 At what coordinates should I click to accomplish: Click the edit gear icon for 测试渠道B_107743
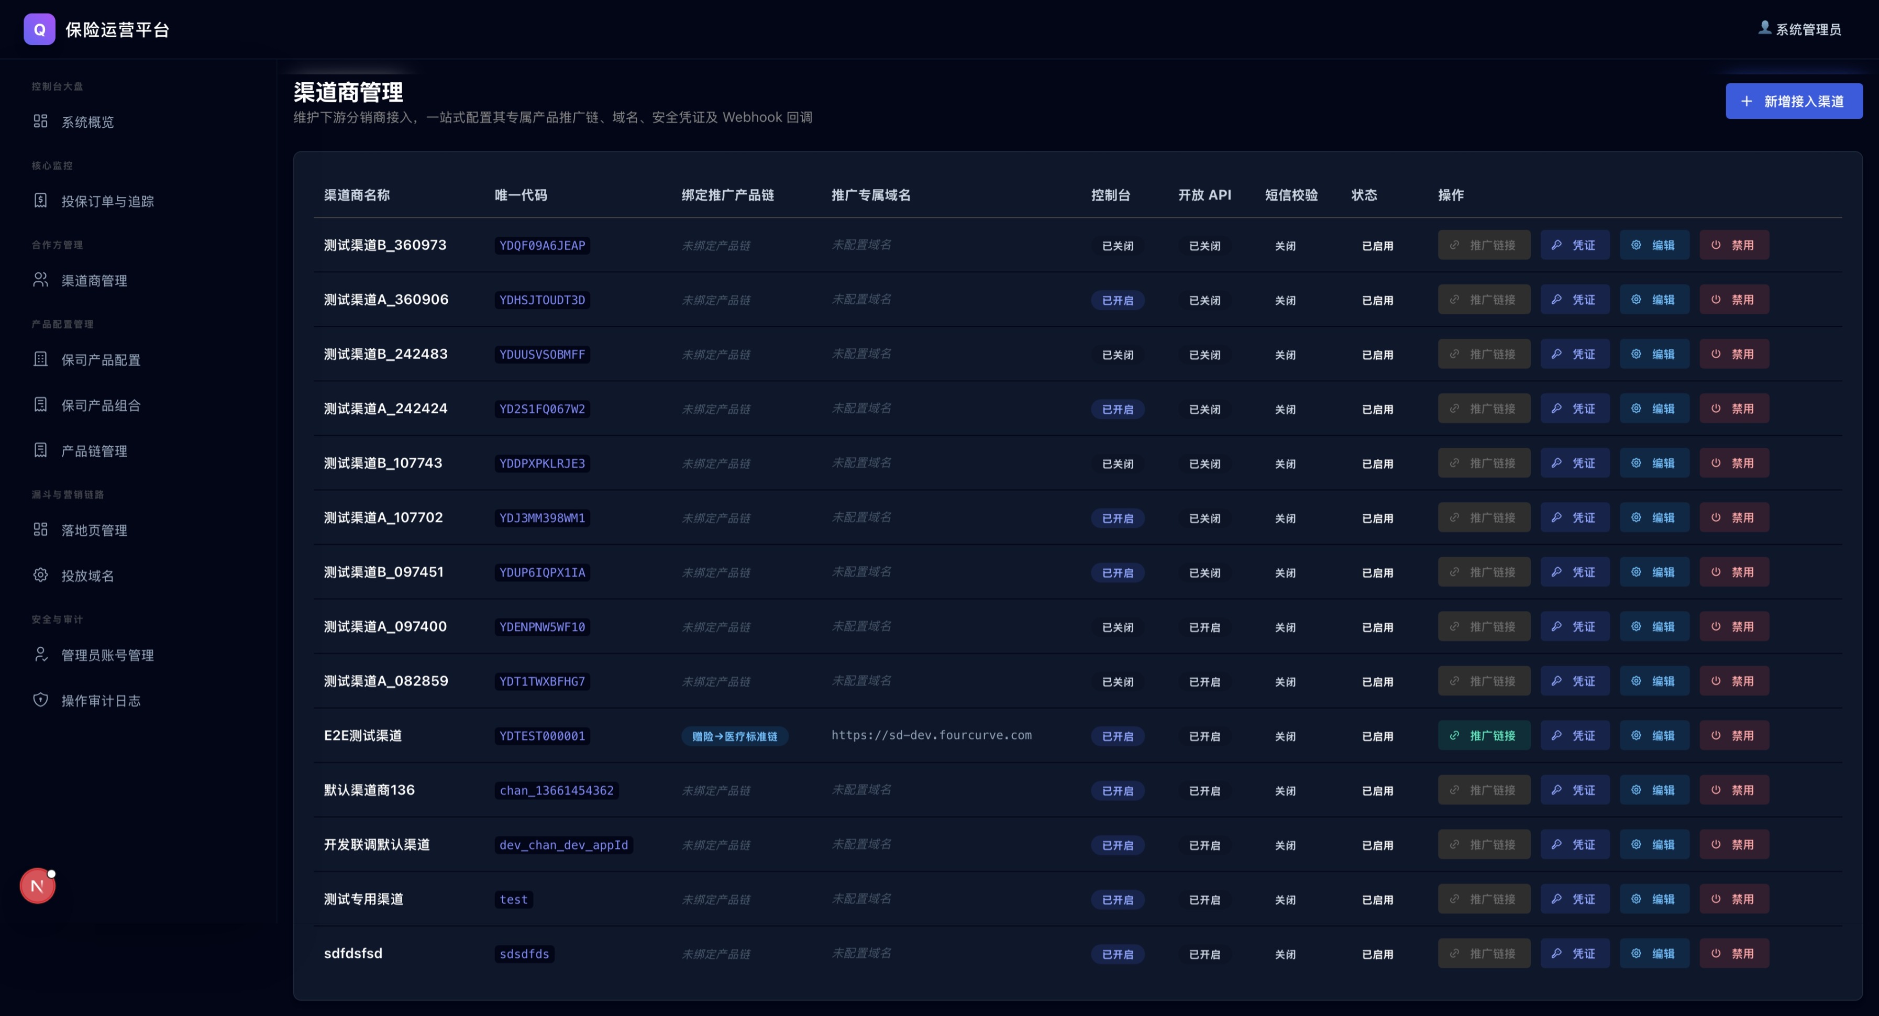[1636, 463]
